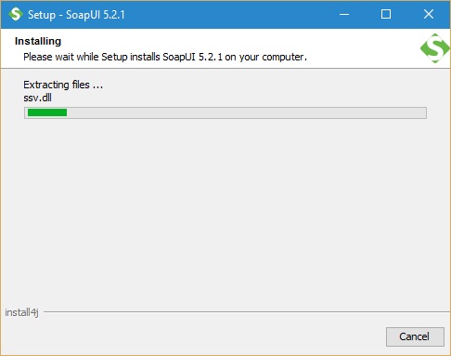Minimize the Setup window

(x=344, y=14)
